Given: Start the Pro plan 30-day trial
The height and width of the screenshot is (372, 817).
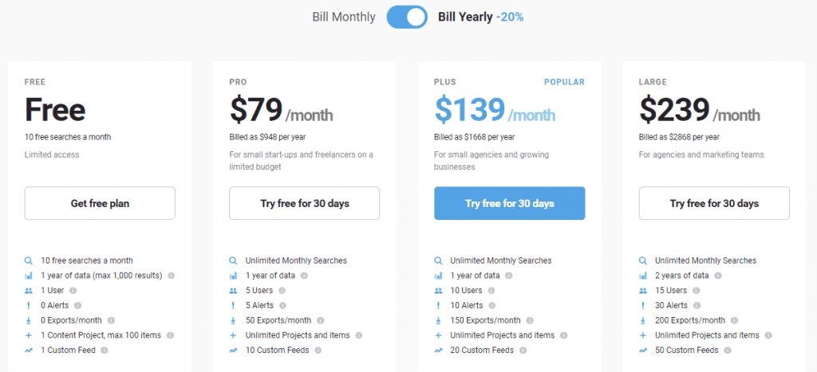Looking at the screenshot, I should tap(305, 203).
